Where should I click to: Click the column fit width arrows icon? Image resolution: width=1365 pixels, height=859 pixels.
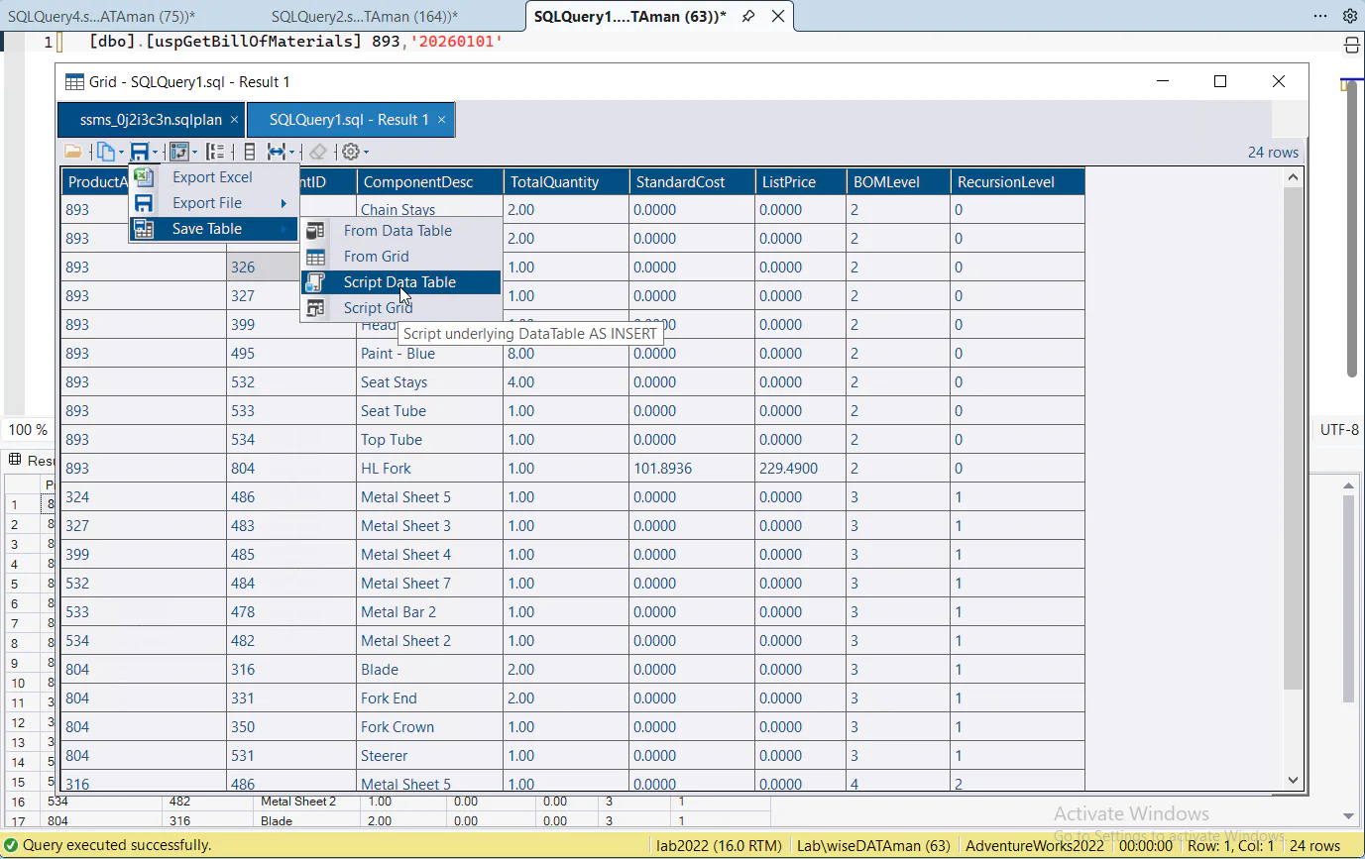pyautogui.click(x=277, y=152)
